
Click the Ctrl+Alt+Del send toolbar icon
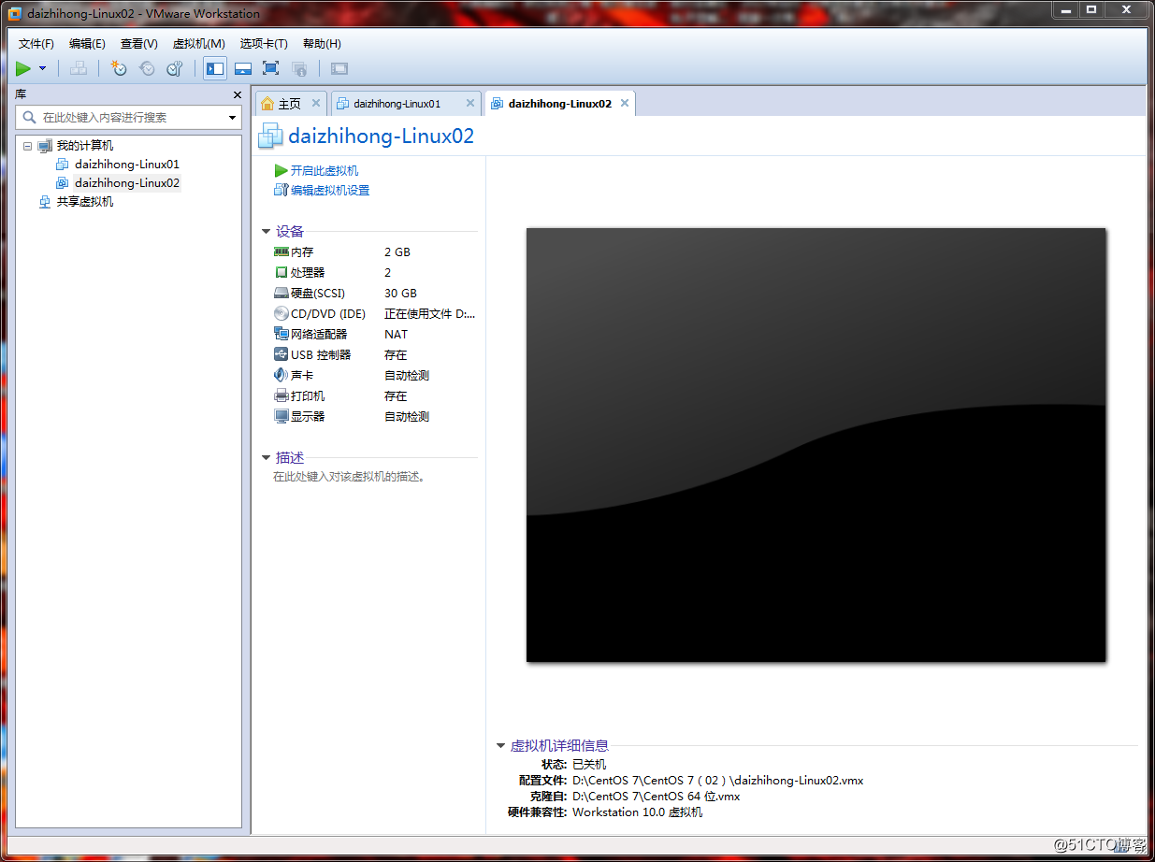79,68
